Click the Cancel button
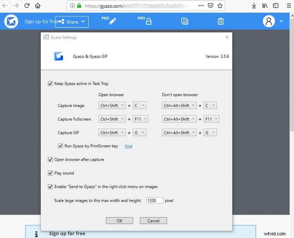 point(153,221)
